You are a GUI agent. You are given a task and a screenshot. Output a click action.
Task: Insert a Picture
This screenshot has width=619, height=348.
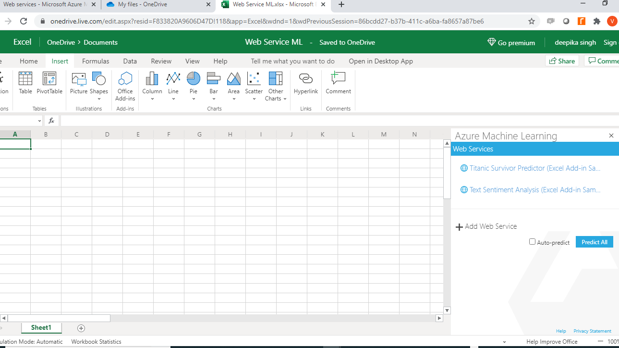click(79, 83)
